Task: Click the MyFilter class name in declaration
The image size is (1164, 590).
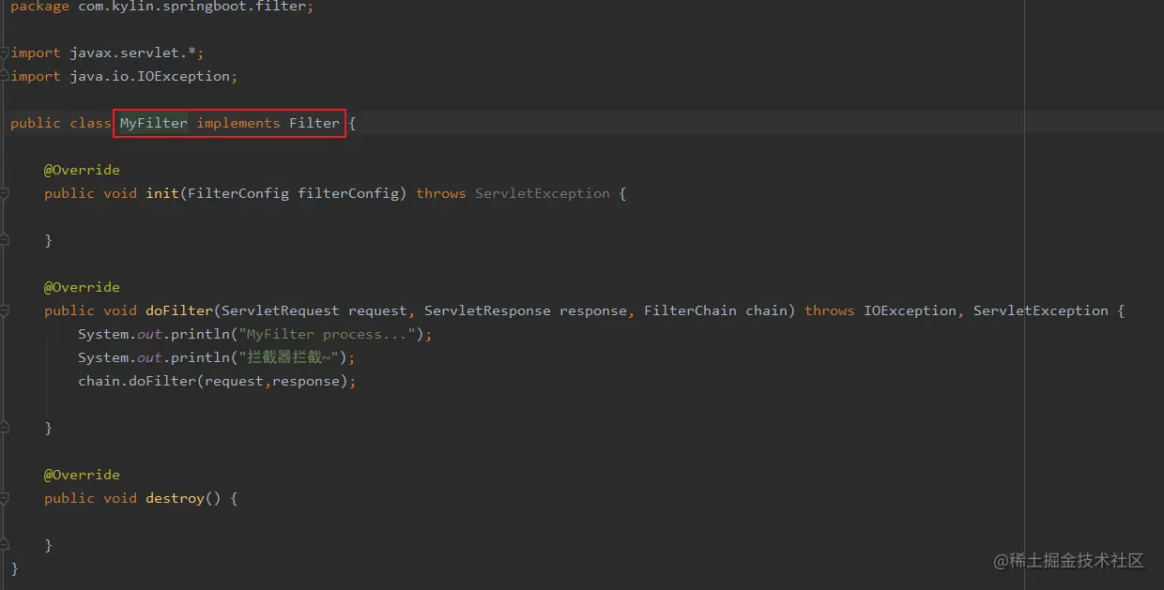Action: click(153, 123)
